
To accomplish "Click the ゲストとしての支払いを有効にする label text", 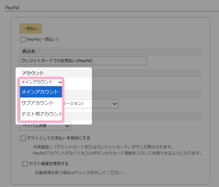I will coord(59,138).
